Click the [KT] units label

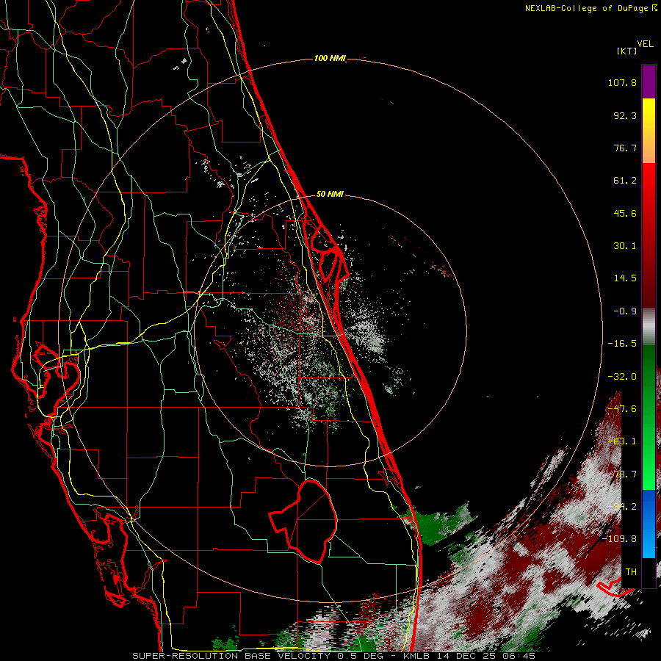tap(627, 51)
